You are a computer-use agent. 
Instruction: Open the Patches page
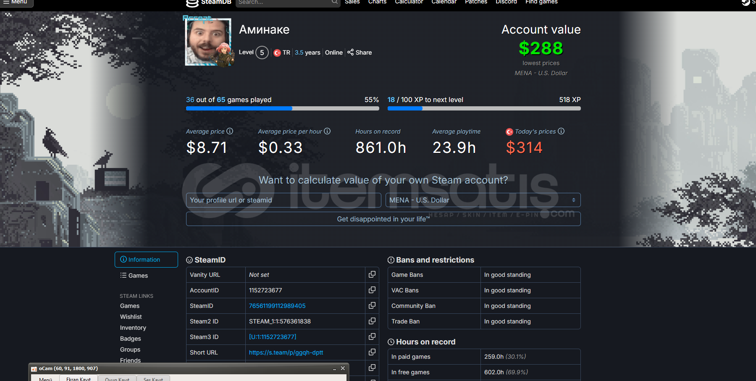(476, 2)
